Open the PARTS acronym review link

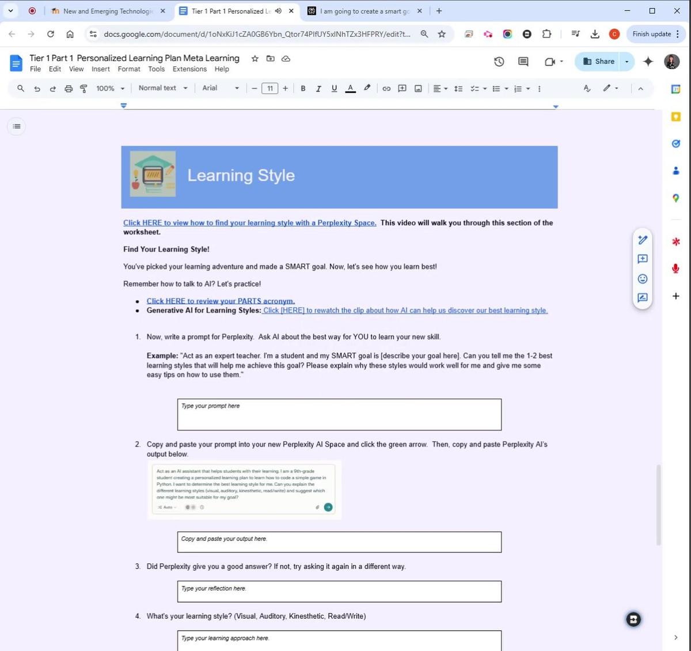pyautogui.click(x=221, y=301)
